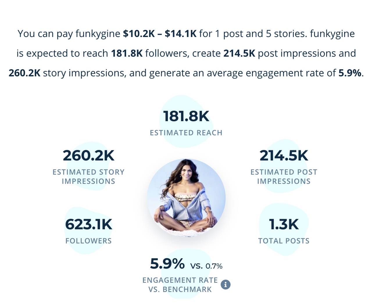Select the 1.3K total posts number
The height and width of the screenshot is (306, 372).
[284, 224]
